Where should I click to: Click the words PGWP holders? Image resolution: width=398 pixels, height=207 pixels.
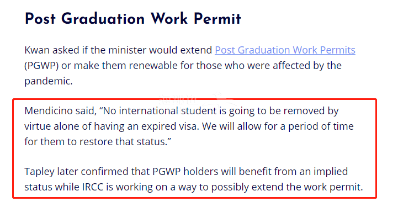(185, 172)
